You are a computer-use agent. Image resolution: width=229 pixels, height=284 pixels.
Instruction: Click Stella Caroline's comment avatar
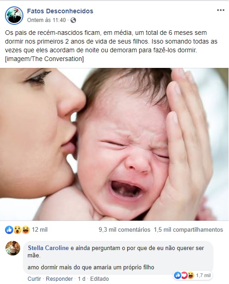click(x=13, y=248)
